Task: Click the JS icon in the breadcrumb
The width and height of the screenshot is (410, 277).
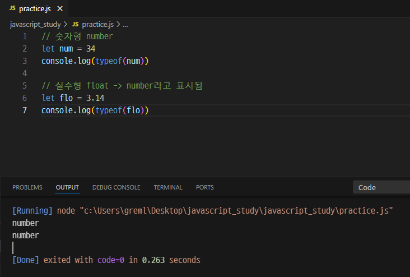Action: click(75, 24)
